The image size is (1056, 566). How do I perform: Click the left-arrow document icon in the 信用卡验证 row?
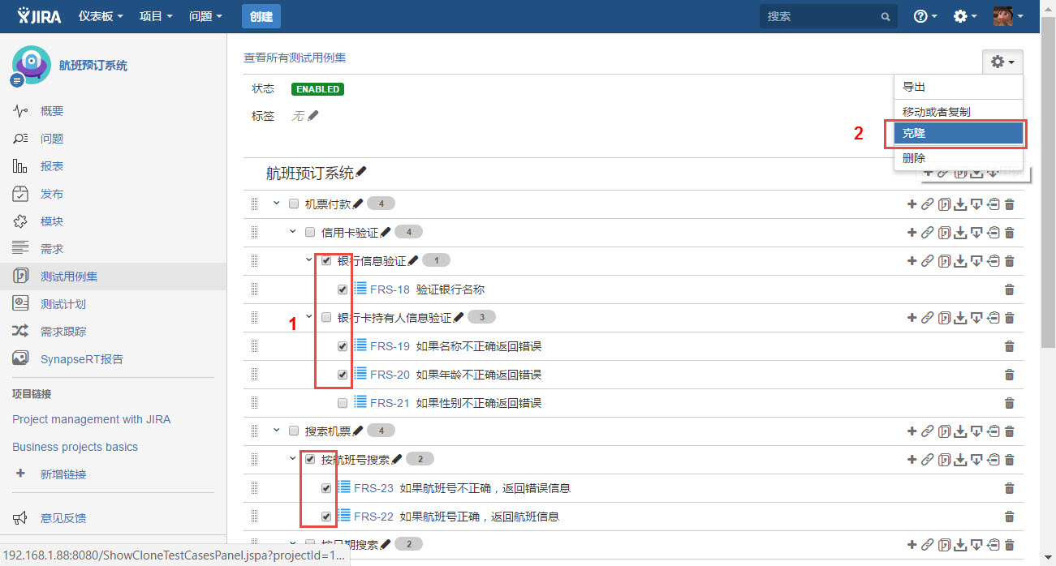(x=994, y=233)
